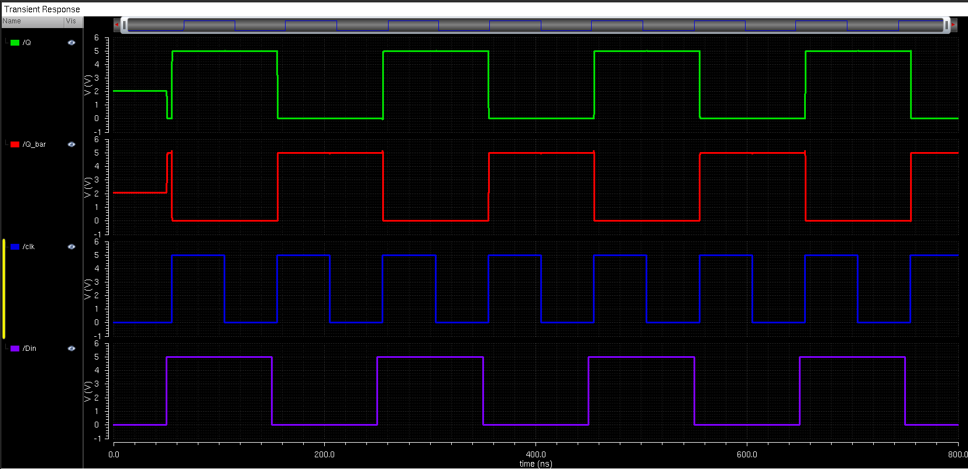This screenshot has width=968, height=469.
Task: Select the /Q signal name in the legend
Action: (x=27, y=43)
